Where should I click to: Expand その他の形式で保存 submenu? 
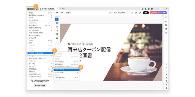[40, 28]
